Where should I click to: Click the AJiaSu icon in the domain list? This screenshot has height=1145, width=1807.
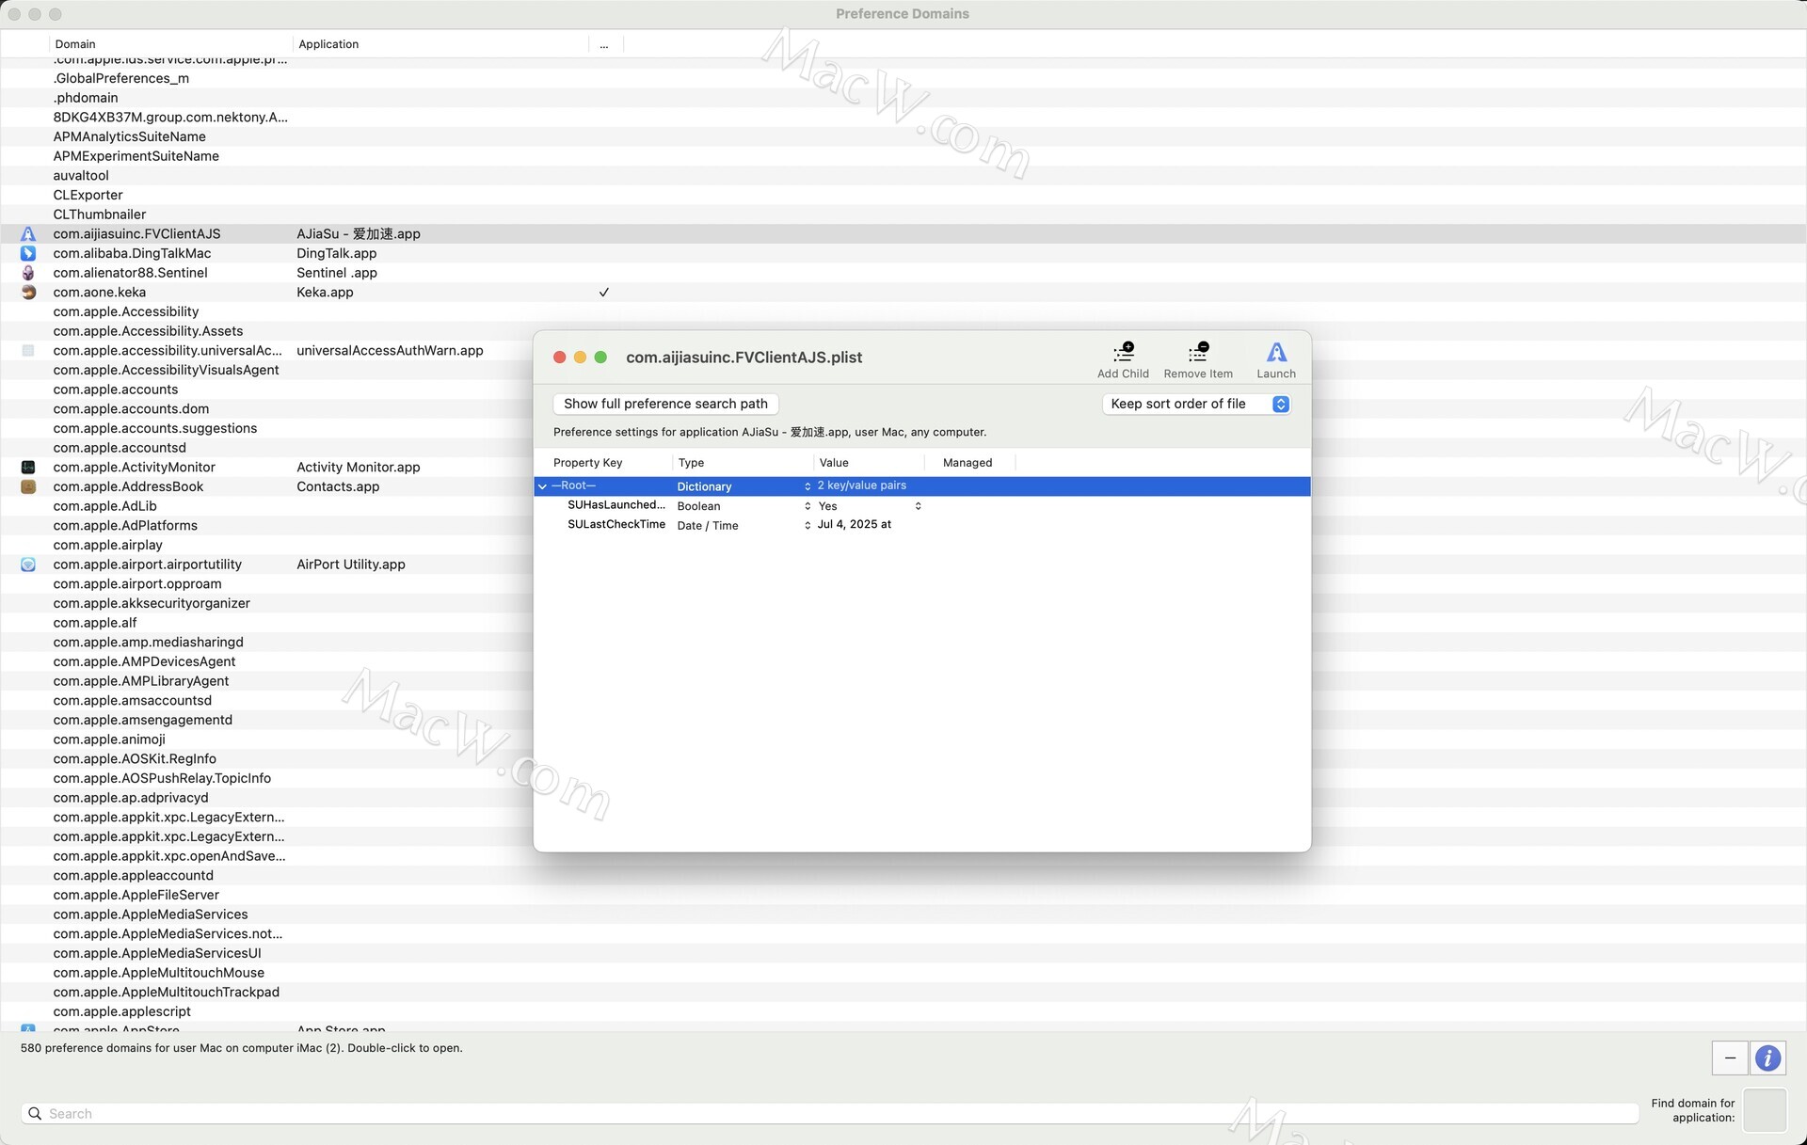(x=28, y=234)
